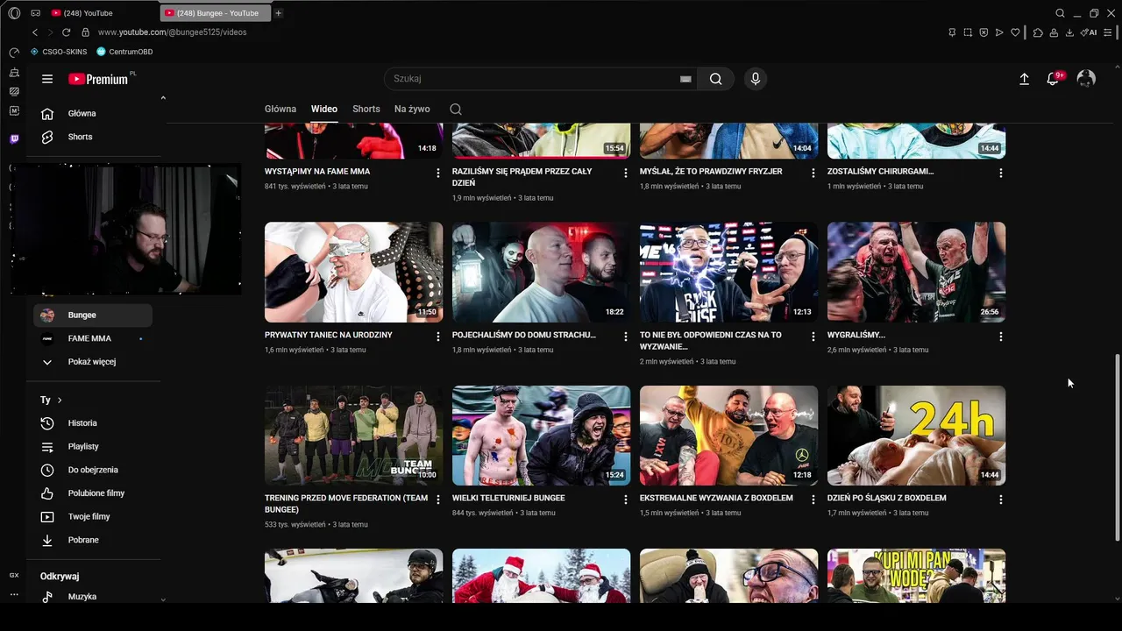This screenshot has height=631, width=1122.
Task: Open Do obejrzenia in sidebar
Action: [x=93, y=470]
